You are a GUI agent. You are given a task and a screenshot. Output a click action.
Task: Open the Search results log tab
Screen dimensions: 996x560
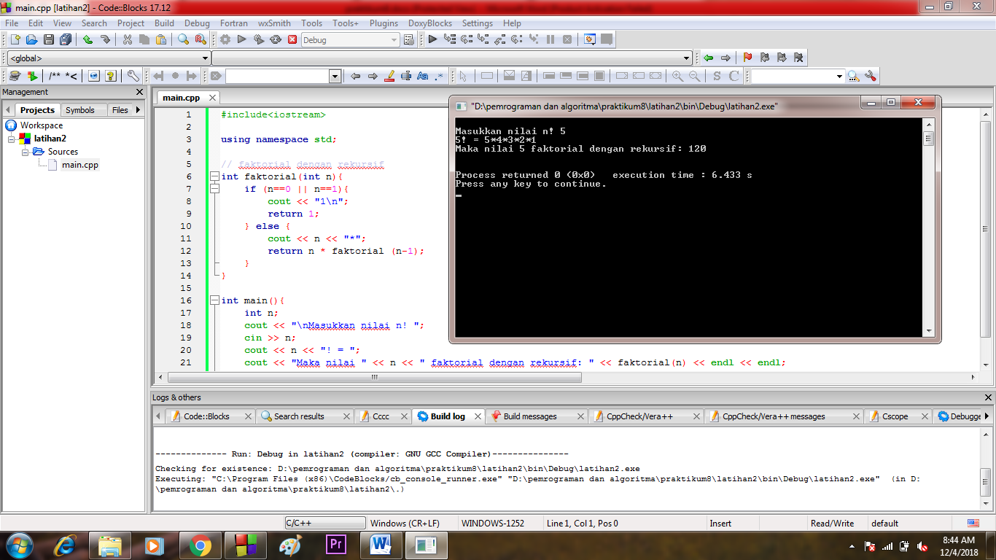(299, 416)
